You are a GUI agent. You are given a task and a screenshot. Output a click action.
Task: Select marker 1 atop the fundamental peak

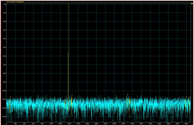pos(69,3)
